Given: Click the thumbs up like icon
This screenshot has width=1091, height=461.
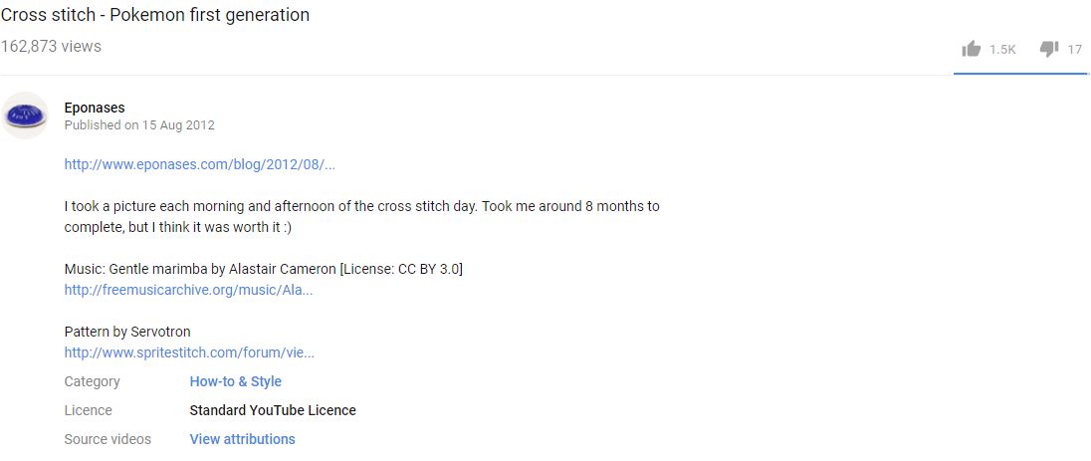Looking at the screenshot, I should (x=971, y=49).
